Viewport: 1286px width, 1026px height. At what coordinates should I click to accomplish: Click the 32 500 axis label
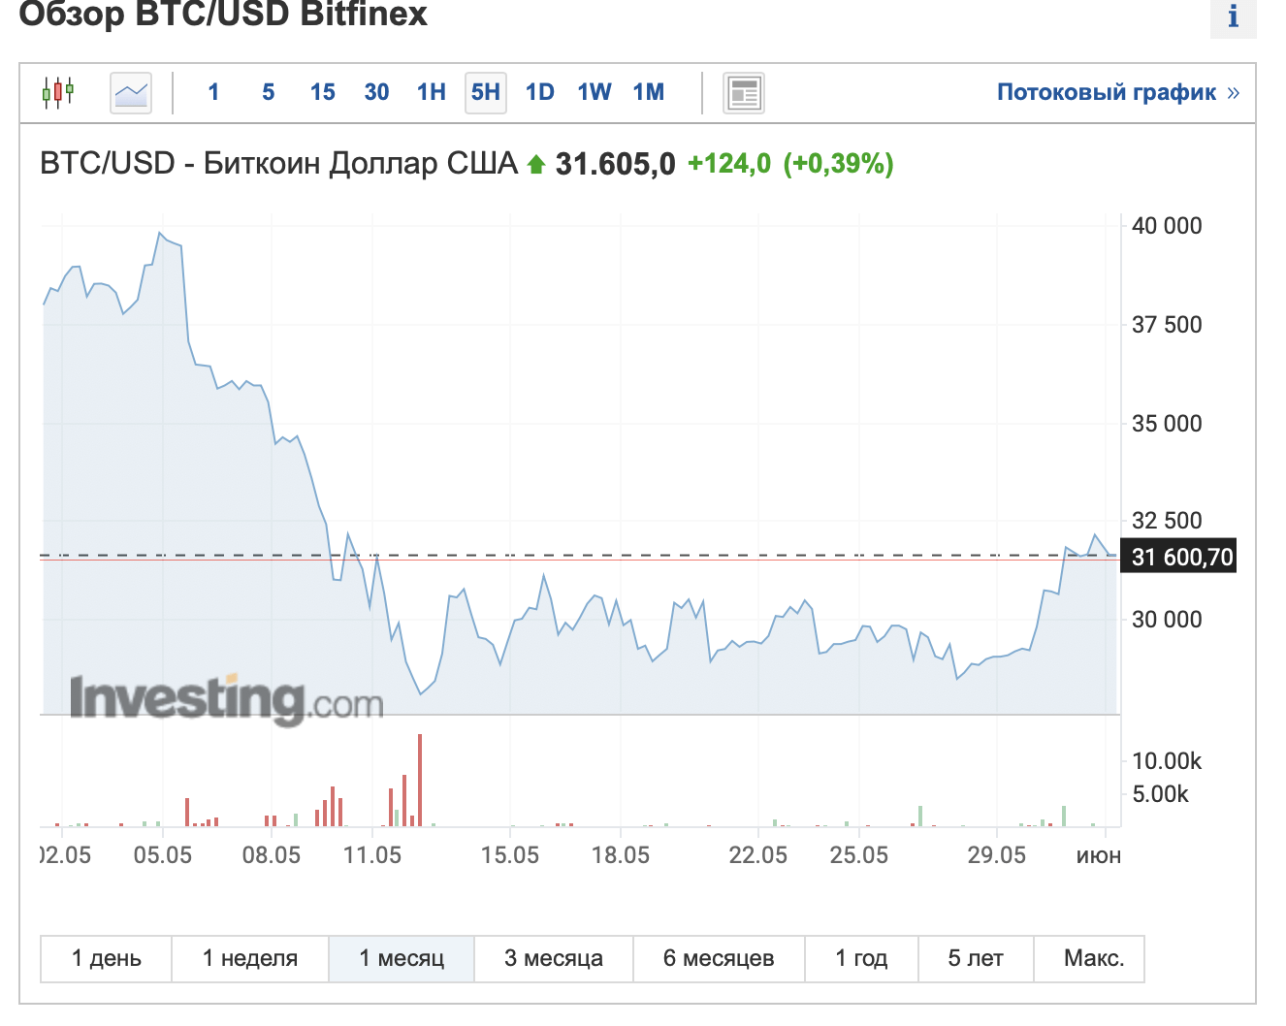click(1167, 521)
